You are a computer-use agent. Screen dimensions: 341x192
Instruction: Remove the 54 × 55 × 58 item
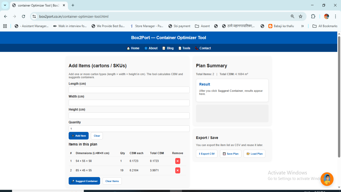click(x=178, y=161)
